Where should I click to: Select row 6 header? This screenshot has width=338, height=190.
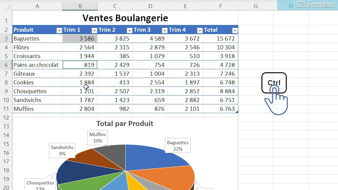[6, 65]
